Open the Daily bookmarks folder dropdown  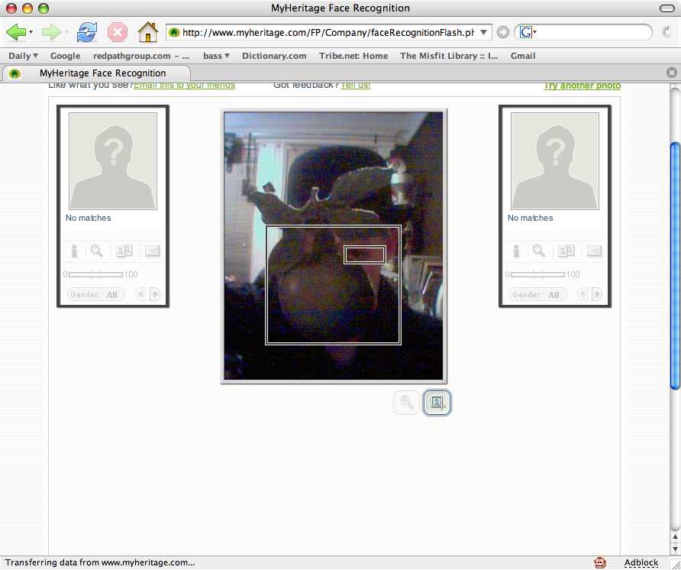(23, 56)
